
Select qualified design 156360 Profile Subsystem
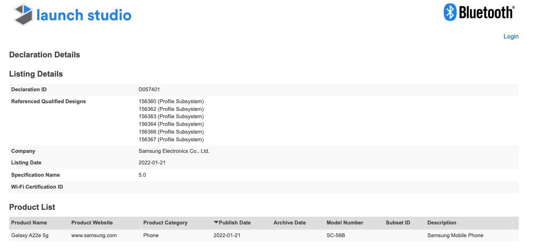click(x=171, y=101)
